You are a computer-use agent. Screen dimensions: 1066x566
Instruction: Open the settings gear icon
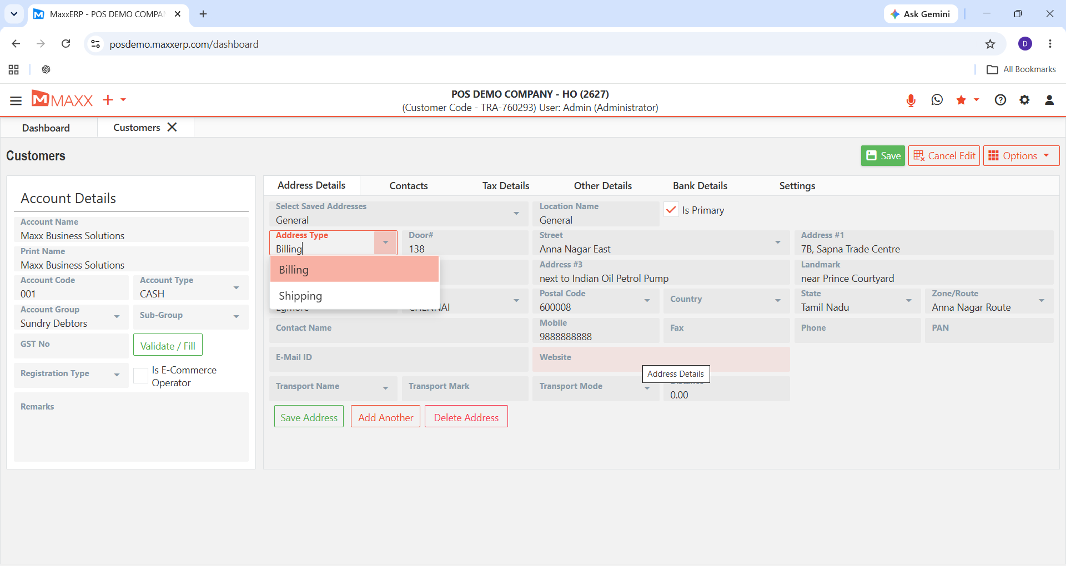pyautogui.click(x=1024, y=100)
